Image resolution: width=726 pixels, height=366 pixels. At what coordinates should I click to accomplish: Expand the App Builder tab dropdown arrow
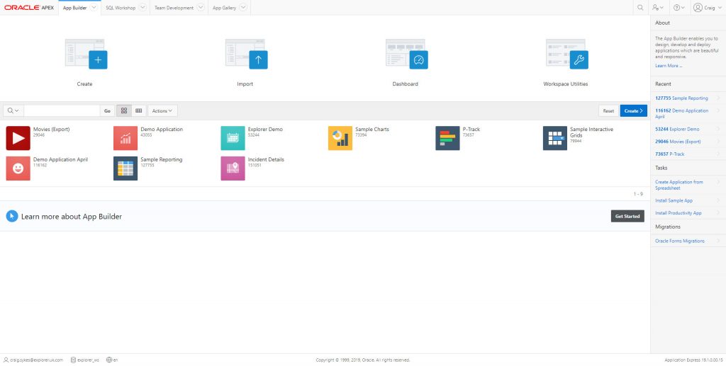point(94,8)
